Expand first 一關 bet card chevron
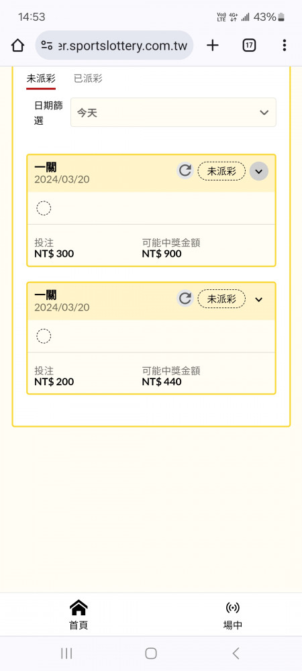Viewport: 302px width, 671px height. [x=259, y=171]
